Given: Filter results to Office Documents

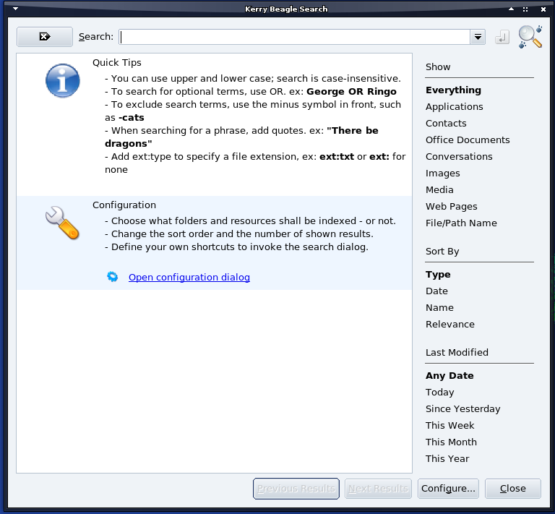Looking at the screenshot, I should coord(468,140).
